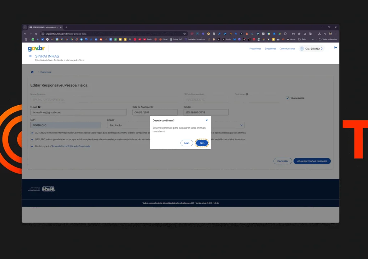
Task: Click the Não button in the dialog
Action: (187, 143)
